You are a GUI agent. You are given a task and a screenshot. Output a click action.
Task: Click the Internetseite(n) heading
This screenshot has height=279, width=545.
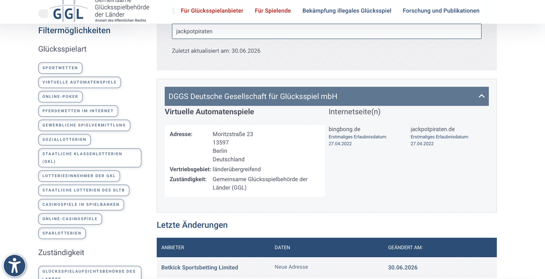(355, 112)
